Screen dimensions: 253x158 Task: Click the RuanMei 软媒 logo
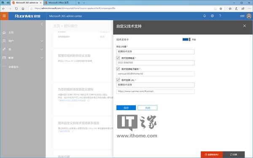point(27,16)
